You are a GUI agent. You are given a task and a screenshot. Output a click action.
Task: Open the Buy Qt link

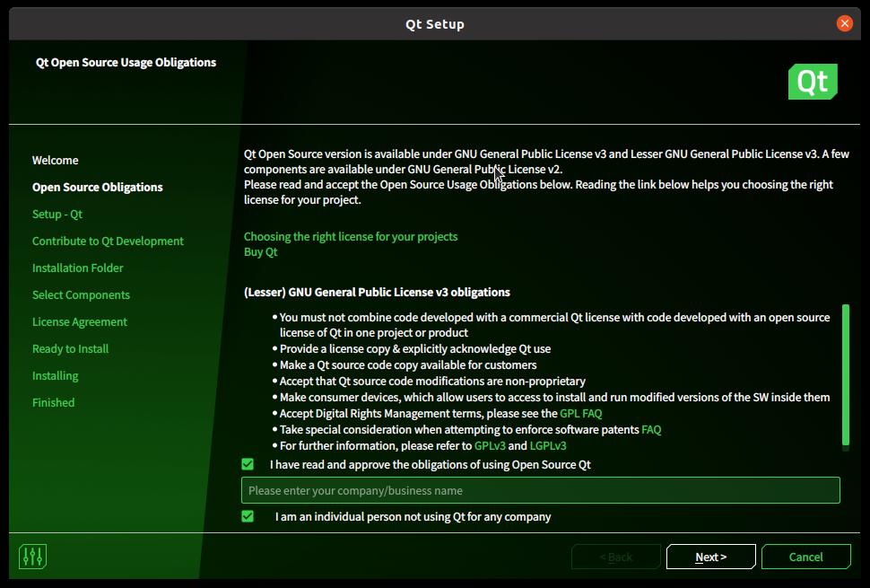point(261,252)
